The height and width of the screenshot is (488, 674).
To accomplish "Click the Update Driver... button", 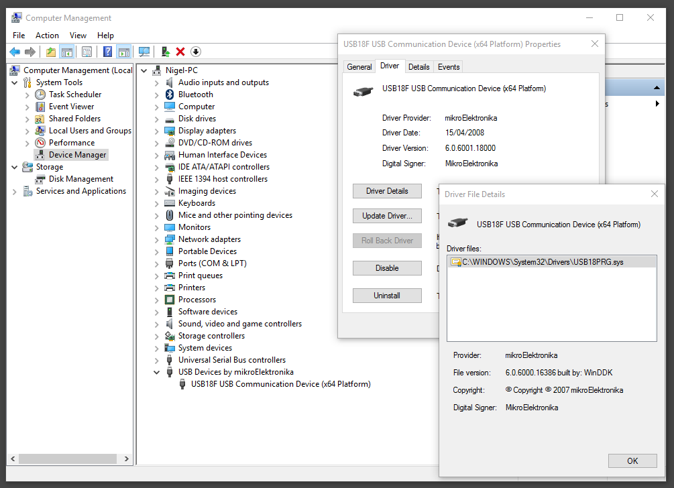I will coord(387,216).
